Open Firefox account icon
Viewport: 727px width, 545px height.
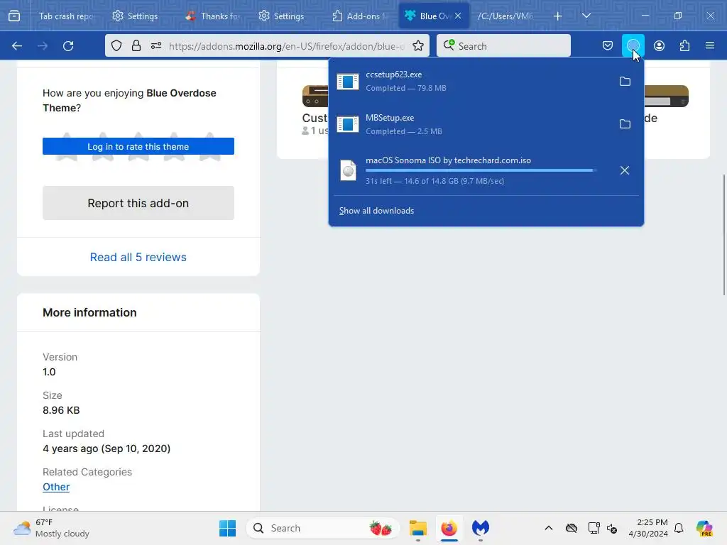(659, 46)
